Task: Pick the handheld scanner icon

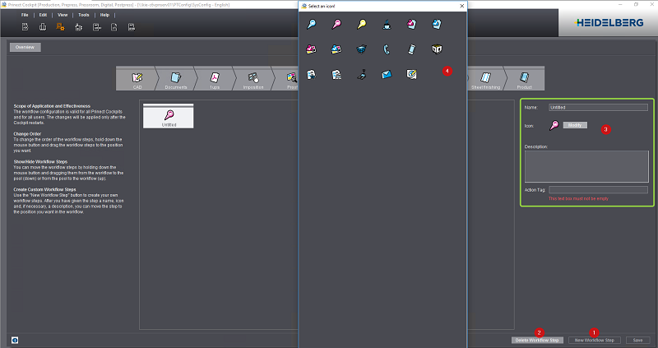Action: 362,75
